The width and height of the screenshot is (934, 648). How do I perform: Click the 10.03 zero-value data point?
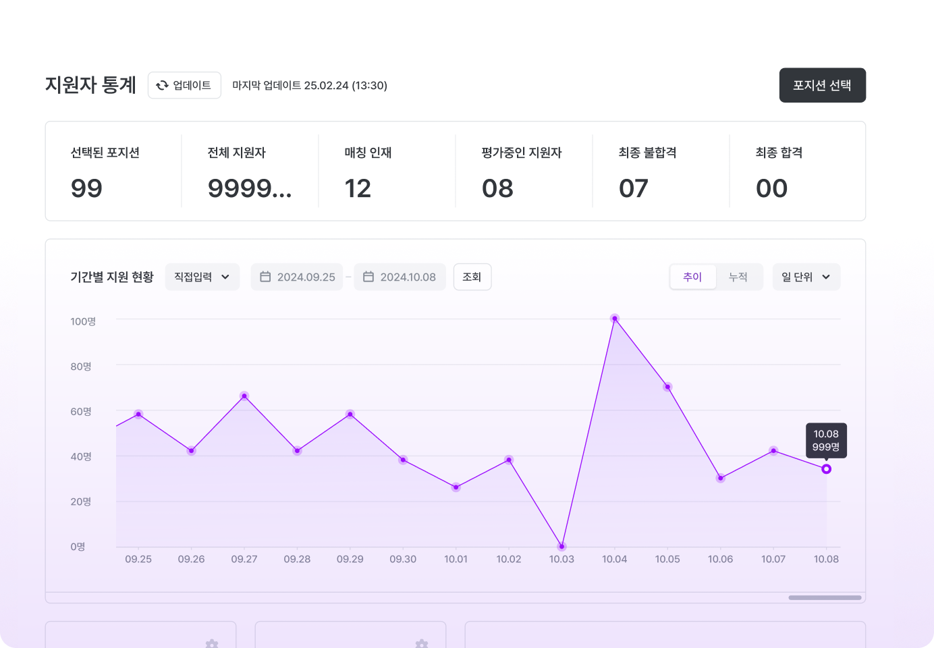pyautogui.click(x=561, y=546)
